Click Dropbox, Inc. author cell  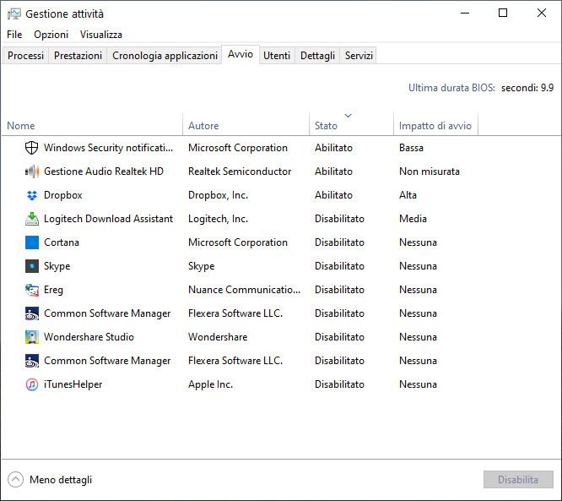(219, 195)
